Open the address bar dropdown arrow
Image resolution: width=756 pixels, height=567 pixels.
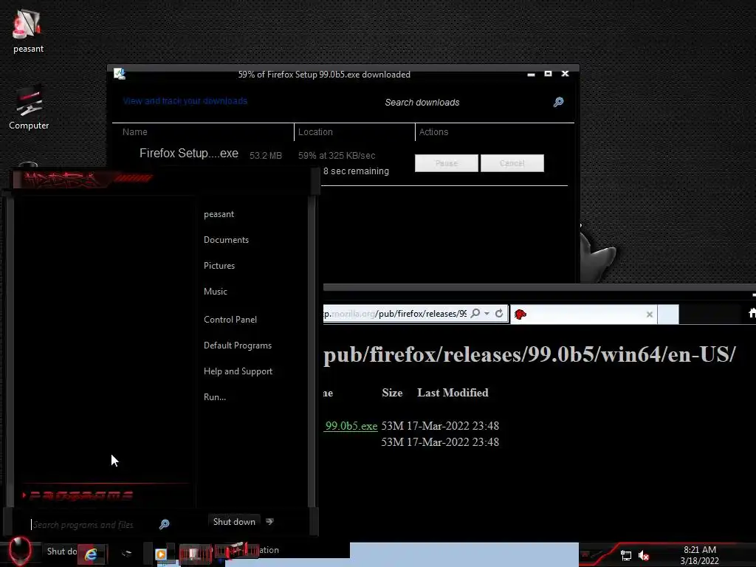click(487, 313)
